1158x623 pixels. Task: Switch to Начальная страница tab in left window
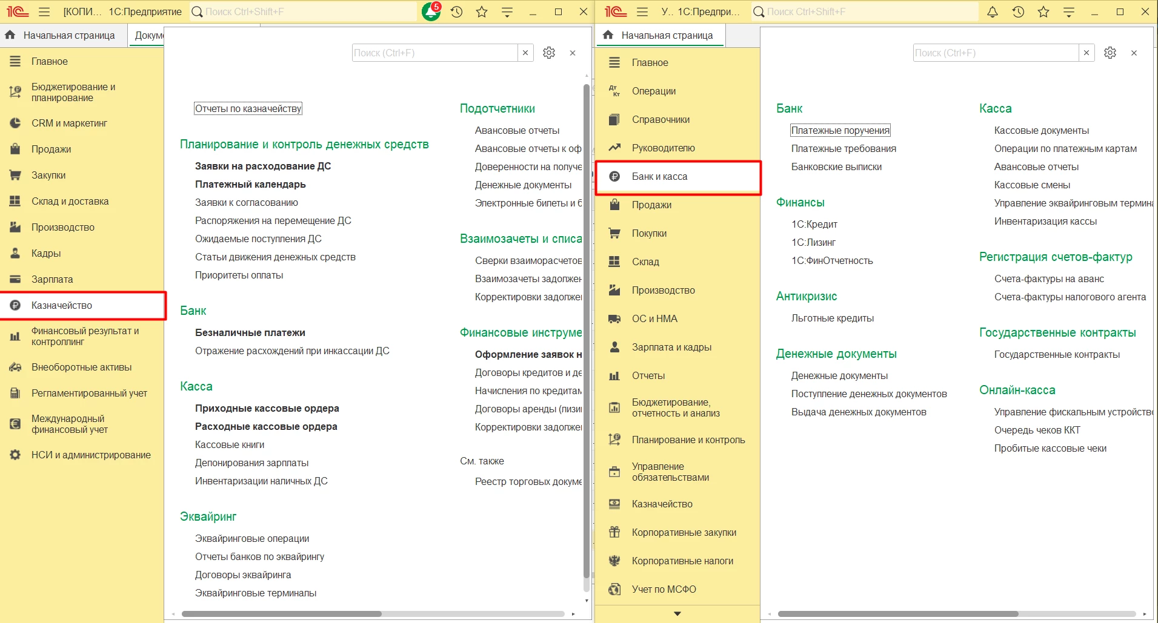[63, 35]
